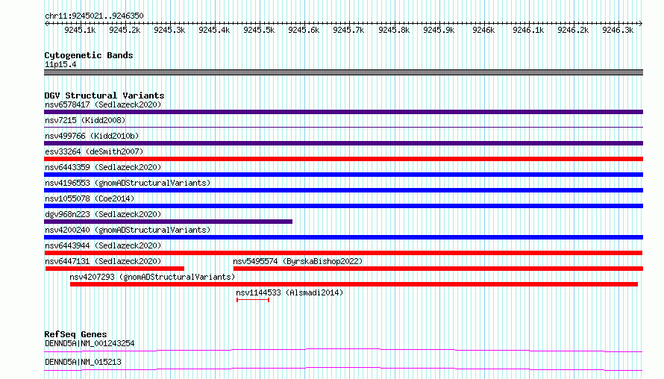Click the purple nsv6578417 variant bar
Viewport: 664px width, 379px height.
tap(343, 112)
